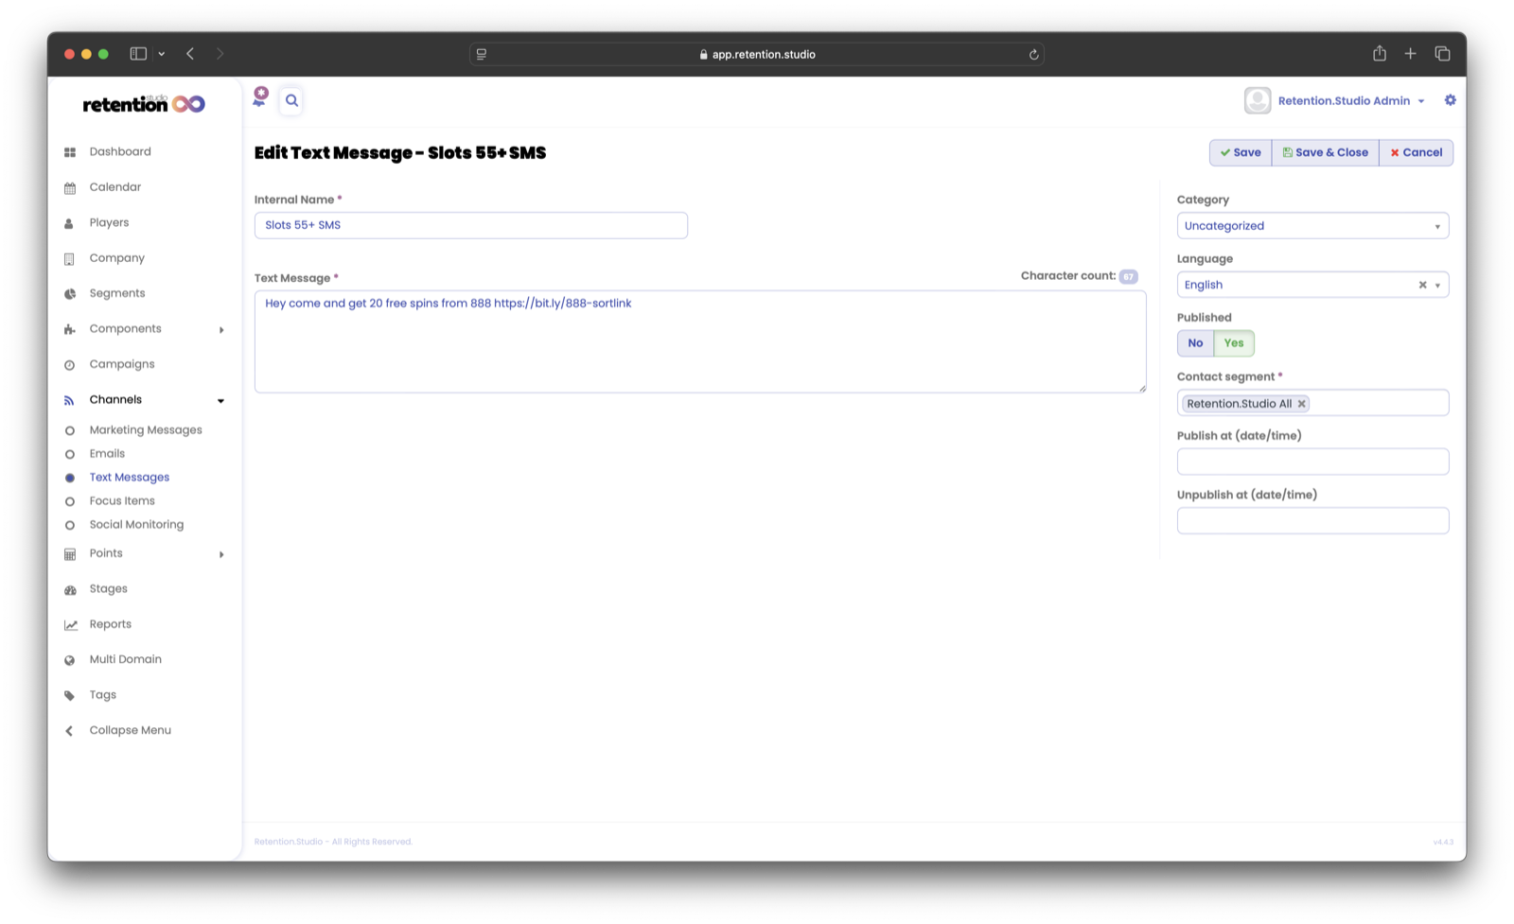This screenshot has width=1514, height=924.
Task: Collapse the Channels submenu arrow
Action: [x=221, y=401]
